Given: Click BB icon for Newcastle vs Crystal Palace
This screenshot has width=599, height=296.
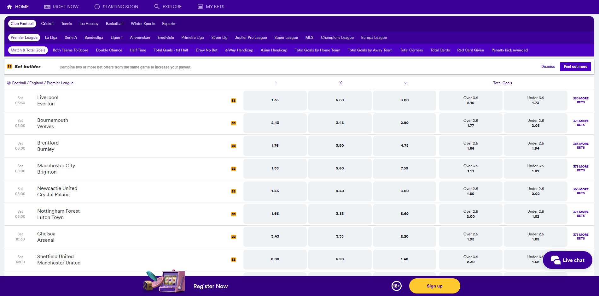Looking at the screenshot, I should [234, 191].
